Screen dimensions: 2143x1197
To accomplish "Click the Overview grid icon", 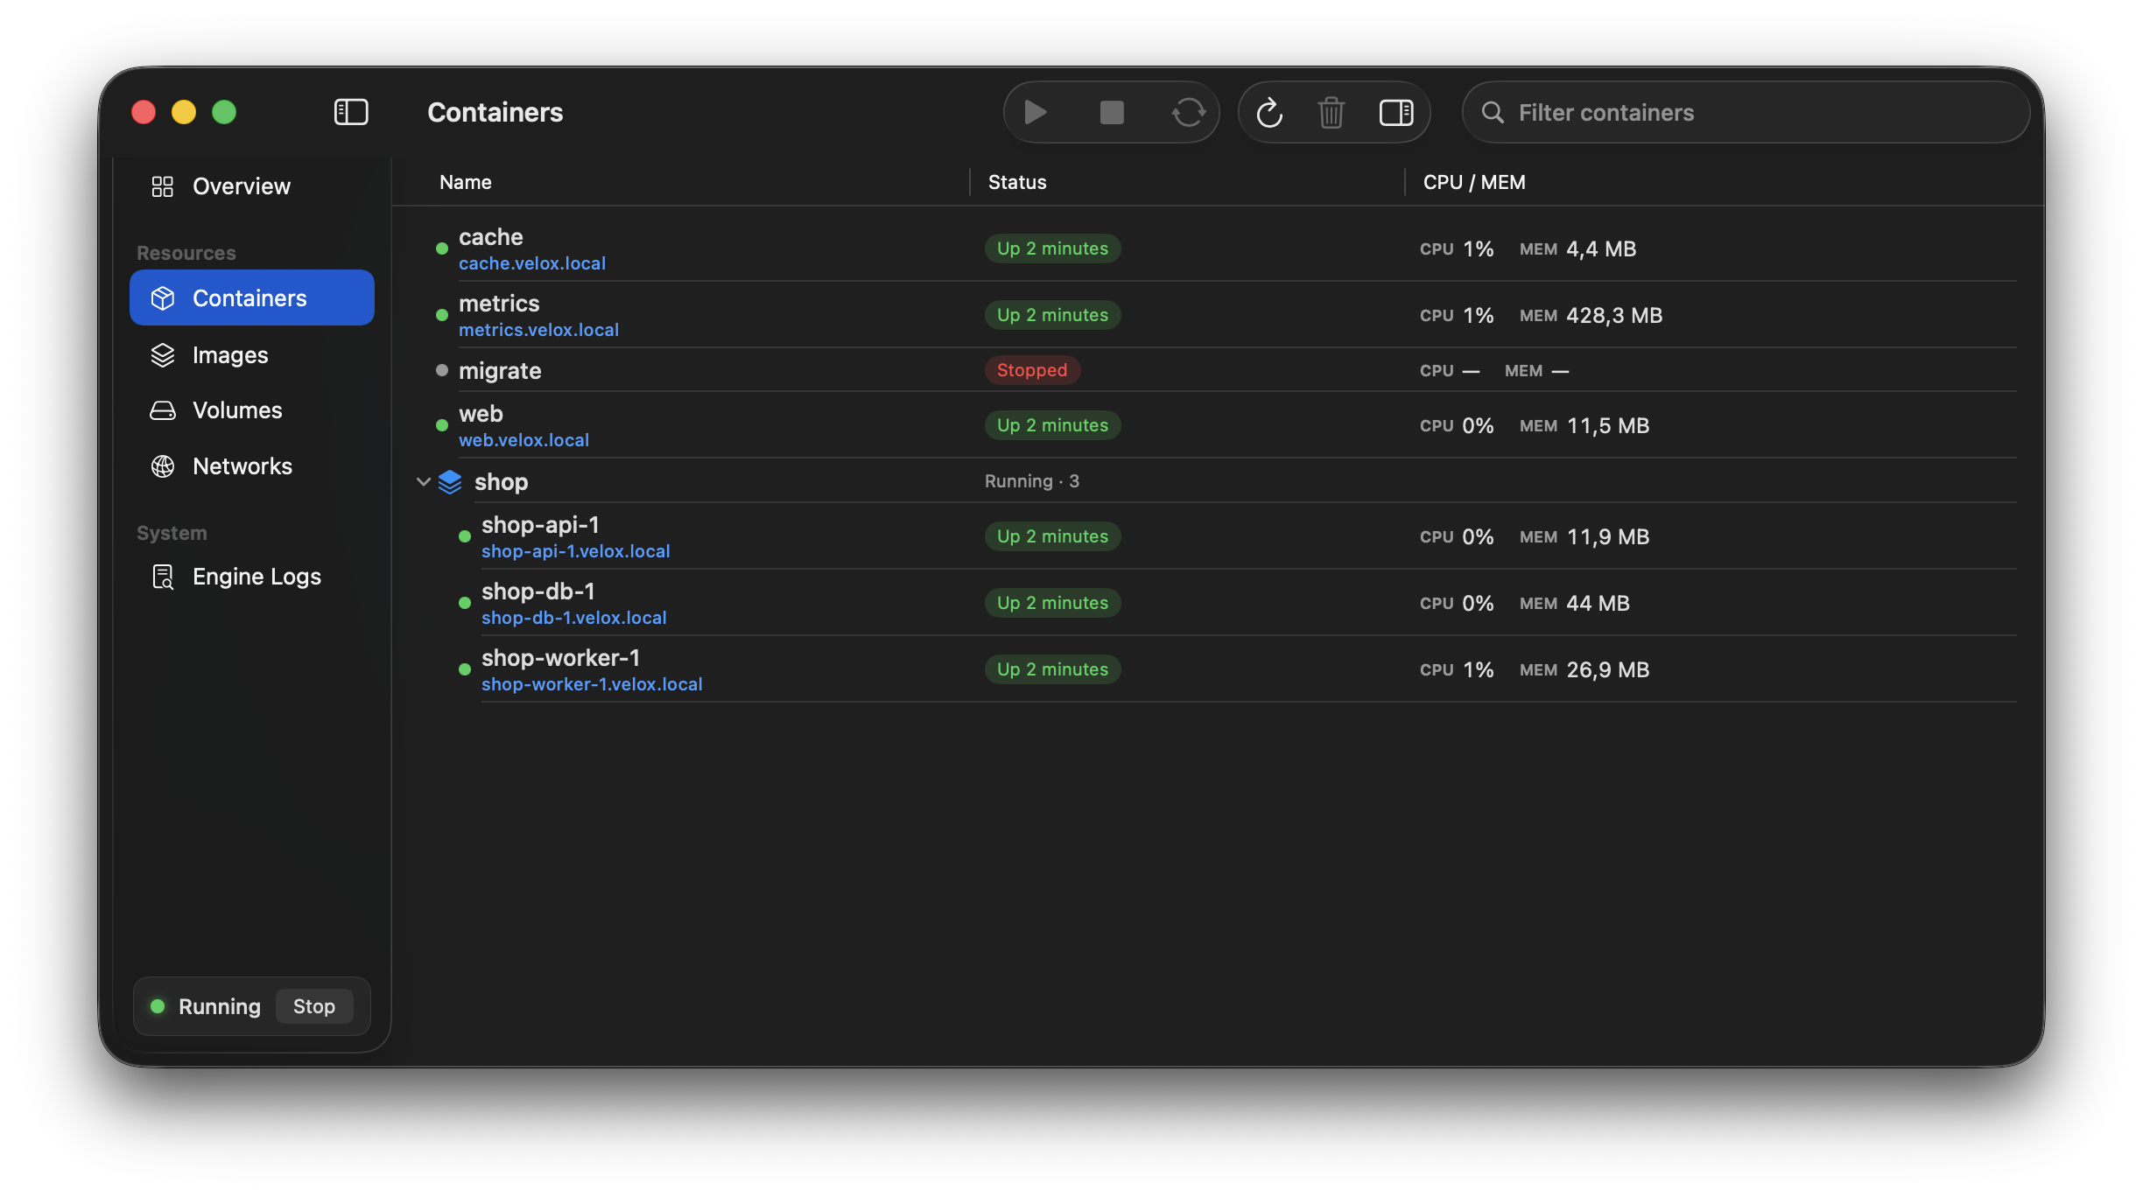I will 163,186.
